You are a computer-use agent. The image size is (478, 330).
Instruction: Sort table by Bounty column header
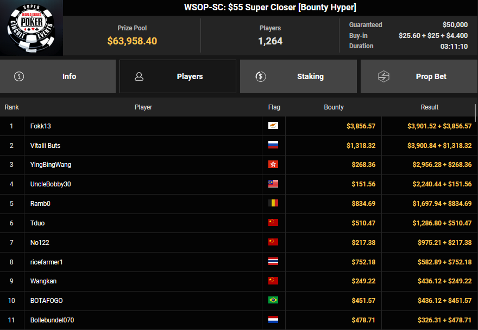coord(334,107)
